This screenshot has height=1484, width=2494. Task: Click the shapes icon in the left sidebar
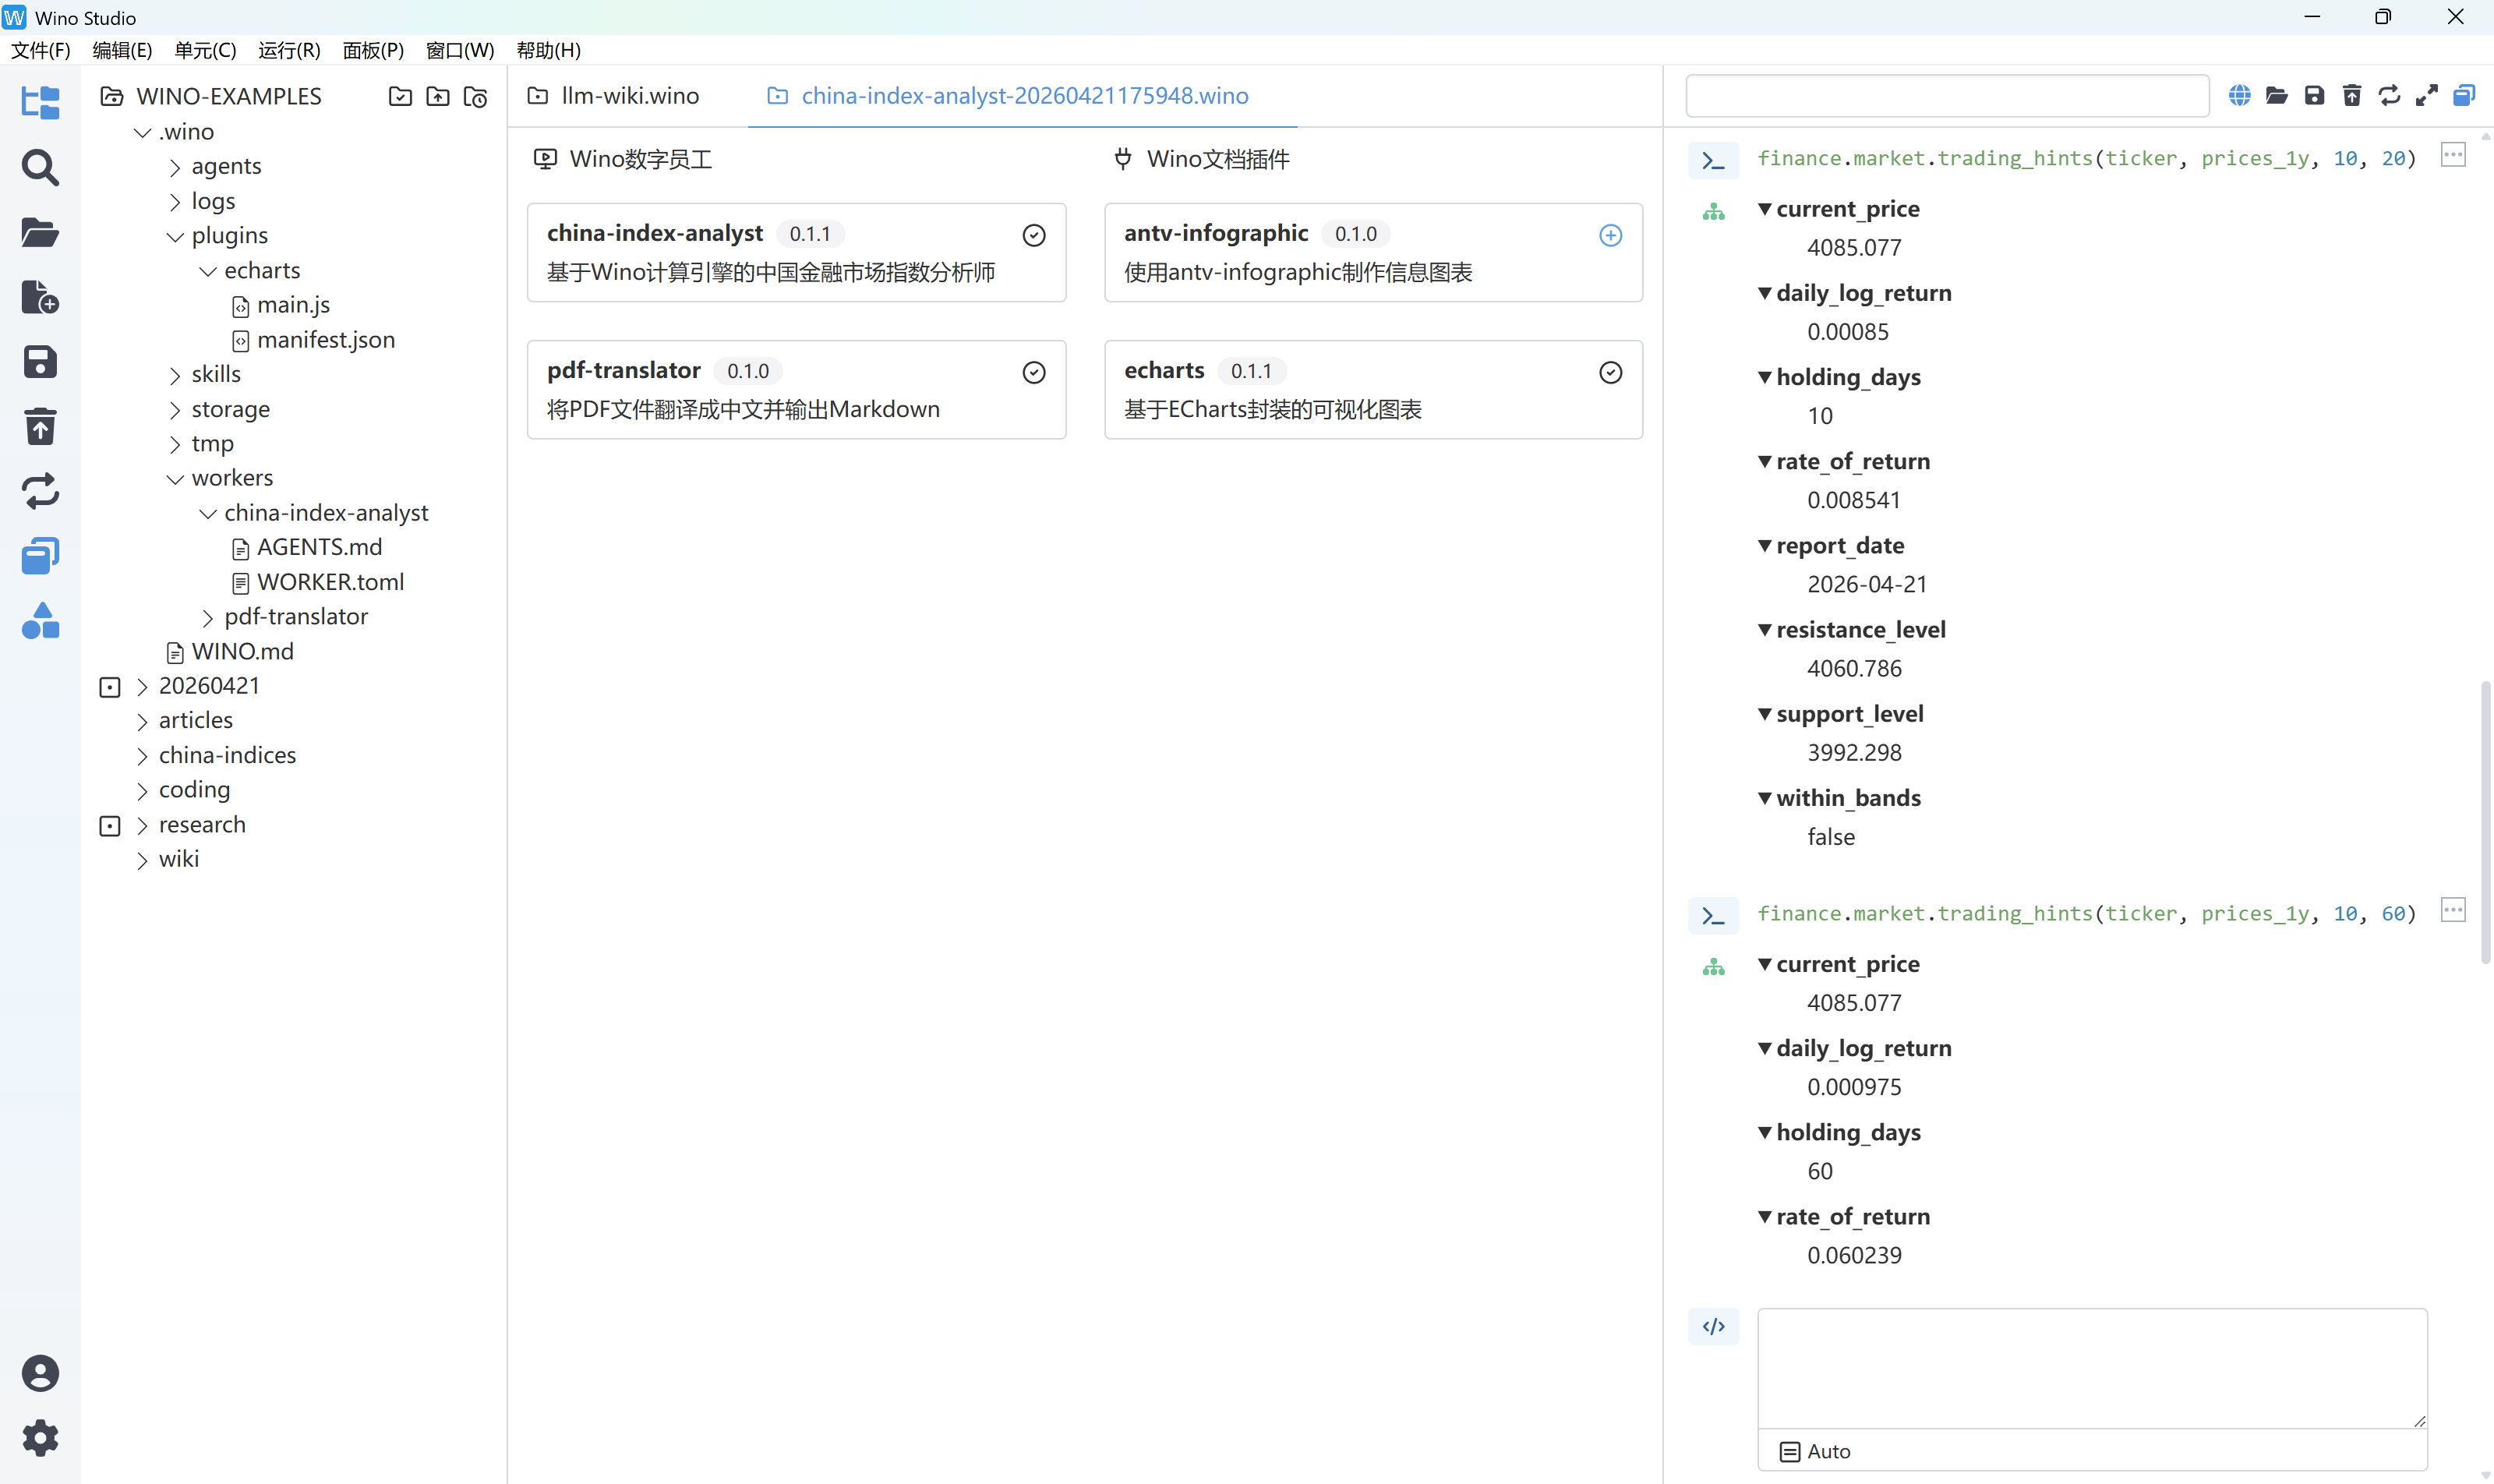40,621
